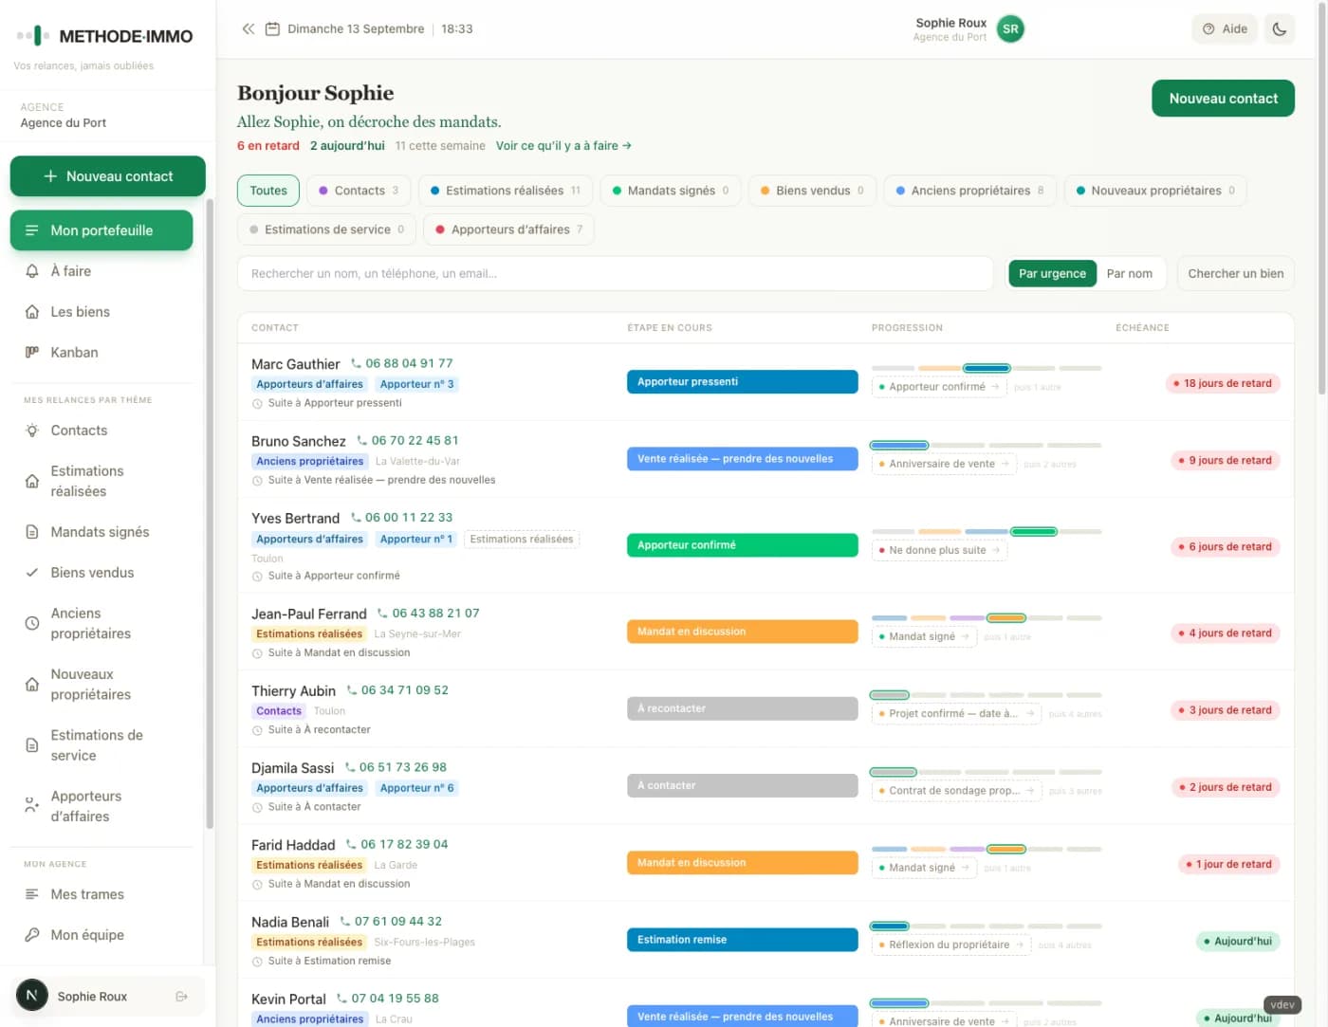Screen dimensions: 1328x1027
Task: Click 'Apporteur pressenti' stage for Marc Gauthier
Action: 742,382
